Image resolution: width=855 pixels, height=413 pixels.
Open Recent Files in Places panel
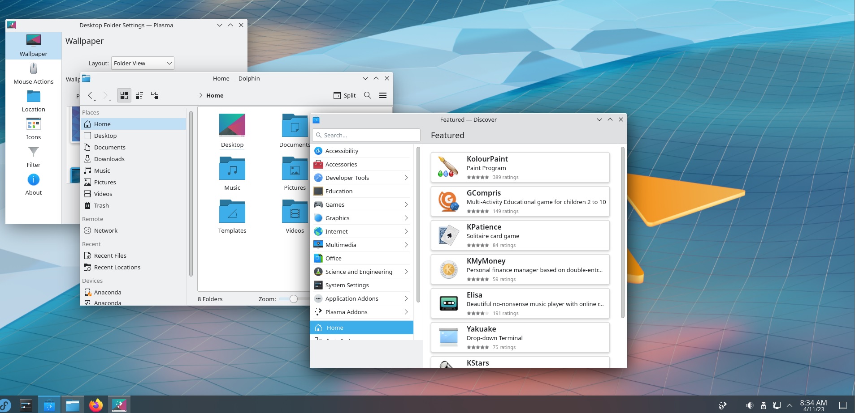(134, 255)
